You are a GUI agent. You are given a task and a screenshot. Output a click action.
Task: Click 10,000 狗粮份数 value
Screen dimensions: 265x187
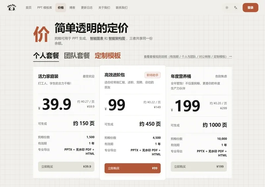[x=222, y=139]
